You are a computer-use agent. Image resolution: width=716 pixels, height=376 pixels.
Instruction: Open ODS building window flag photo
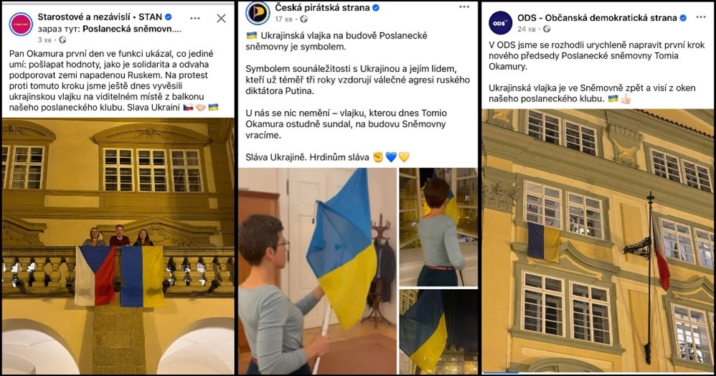(x=598, y=241)
